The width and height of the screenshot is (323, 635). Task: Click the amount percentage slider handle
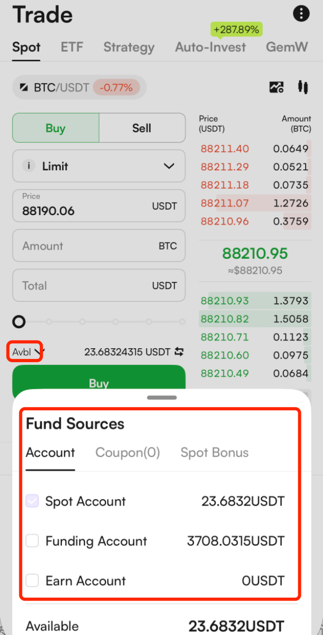tap(19, 322)
